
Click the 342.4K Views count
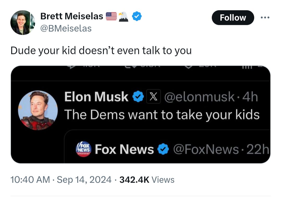(147, 180)
